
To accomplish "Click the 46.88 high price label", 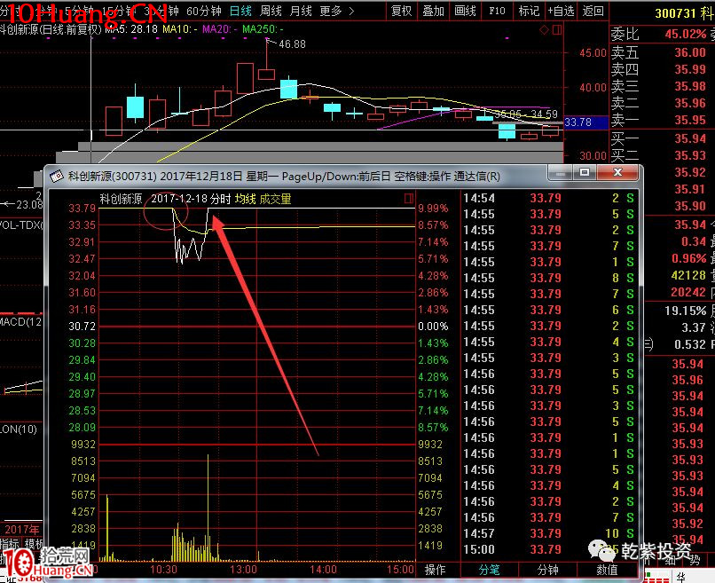I will [292, 44].
